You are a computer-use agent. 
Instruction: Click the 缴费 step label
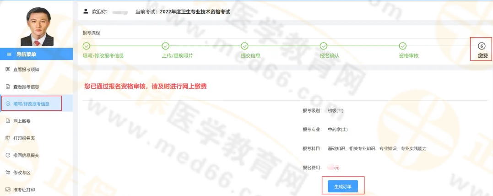482,56
